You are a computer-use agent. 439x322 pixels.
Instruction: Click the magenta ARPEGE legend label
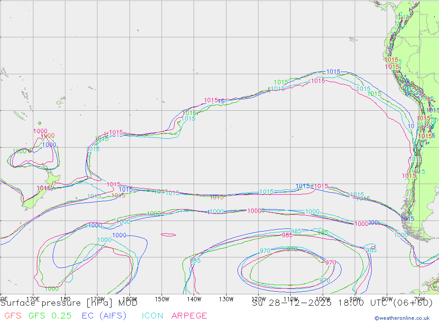pos(189,315)
